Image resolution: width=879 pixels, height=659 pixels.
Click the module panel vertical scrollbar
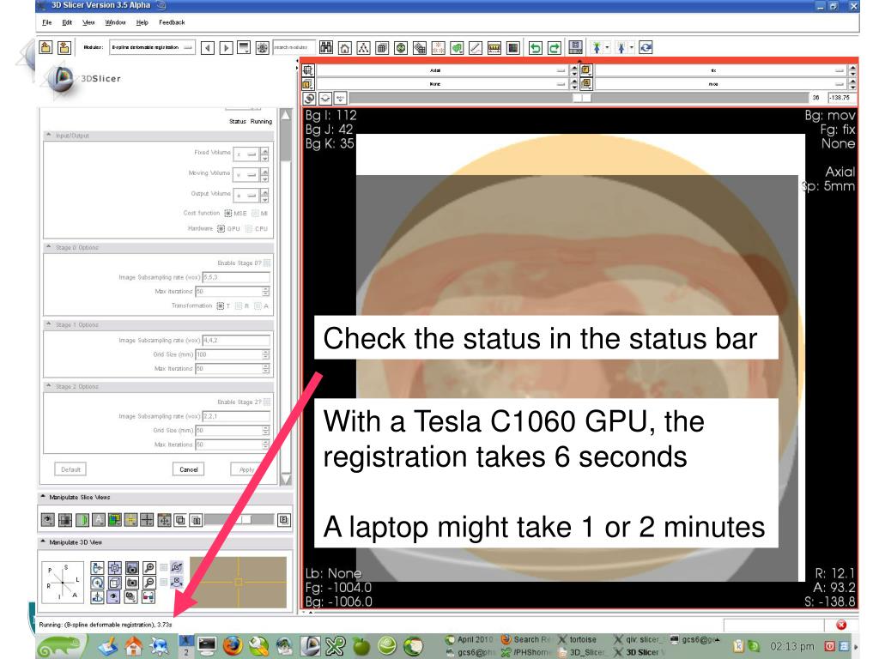click(285, 297)
